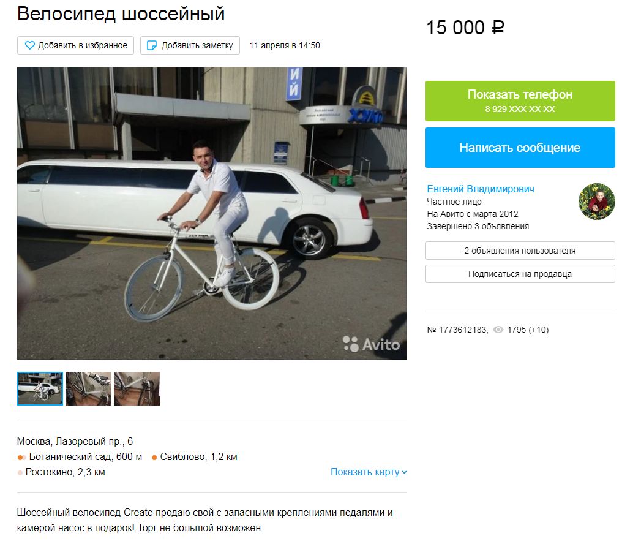
Task: Add listing to favorites
Action: pos(76,45)
